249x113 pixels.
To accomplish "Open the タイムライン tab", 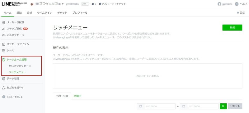I will tap(45, 13).
